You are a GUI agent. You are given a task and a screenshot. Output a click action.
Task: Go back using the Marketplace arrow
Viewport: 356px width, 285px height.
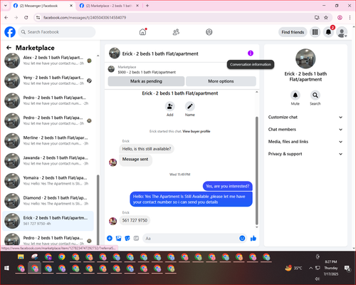point(9,48)
